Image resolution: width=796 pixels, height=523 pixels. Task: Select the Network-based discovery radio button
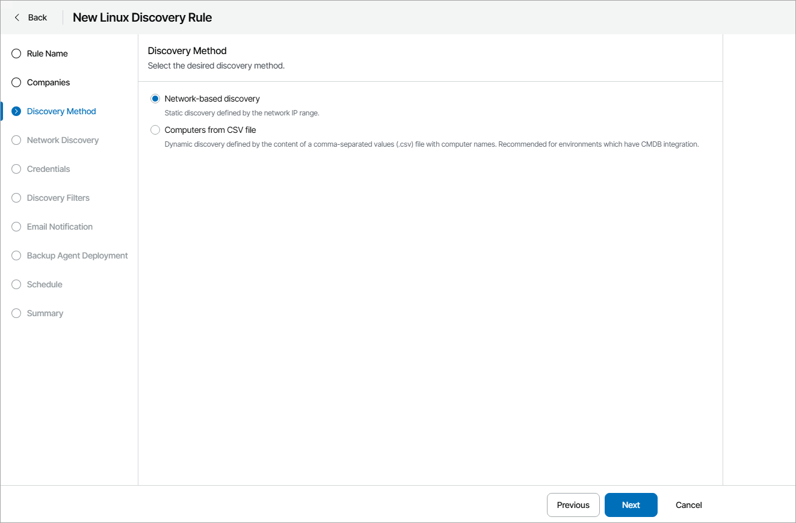155,99
